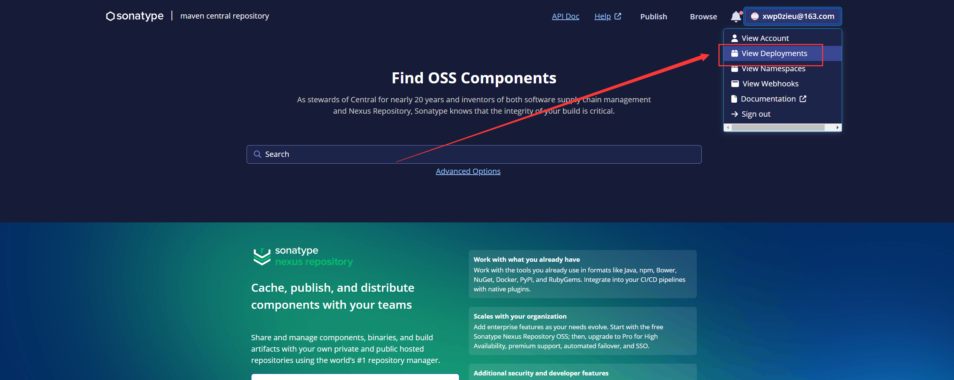This screenshot has height=380, width=954.
Task: Click the user avatar icon beside the email
Action: click(x=755, y=16)
